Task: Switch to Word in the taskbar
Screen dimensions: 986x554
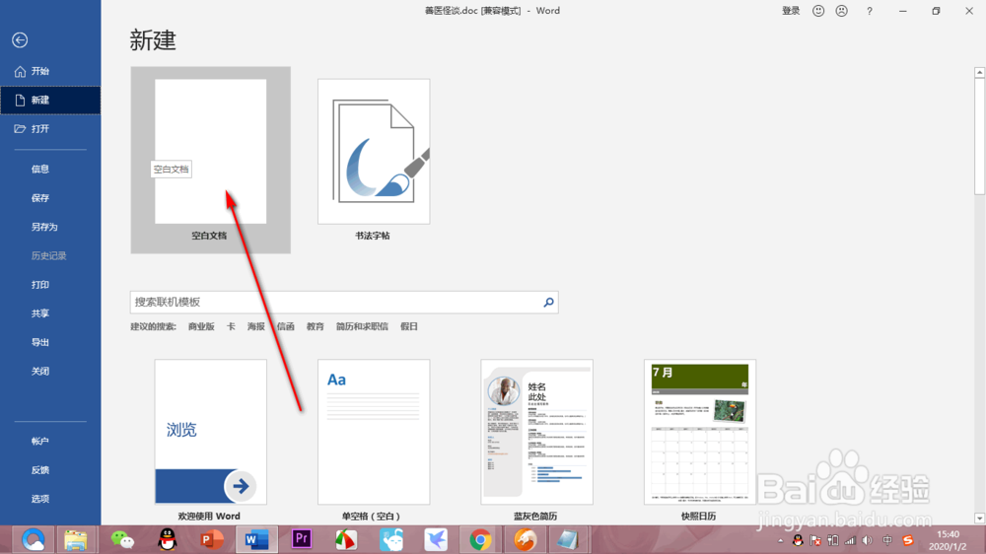Action: [256, 539]
